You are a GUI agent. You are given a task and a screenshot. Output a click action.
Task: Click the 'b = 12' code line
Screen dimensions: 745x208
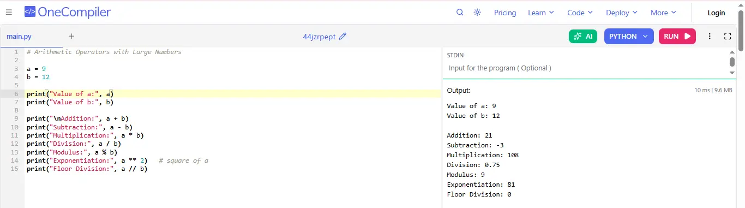click(38, 77)
